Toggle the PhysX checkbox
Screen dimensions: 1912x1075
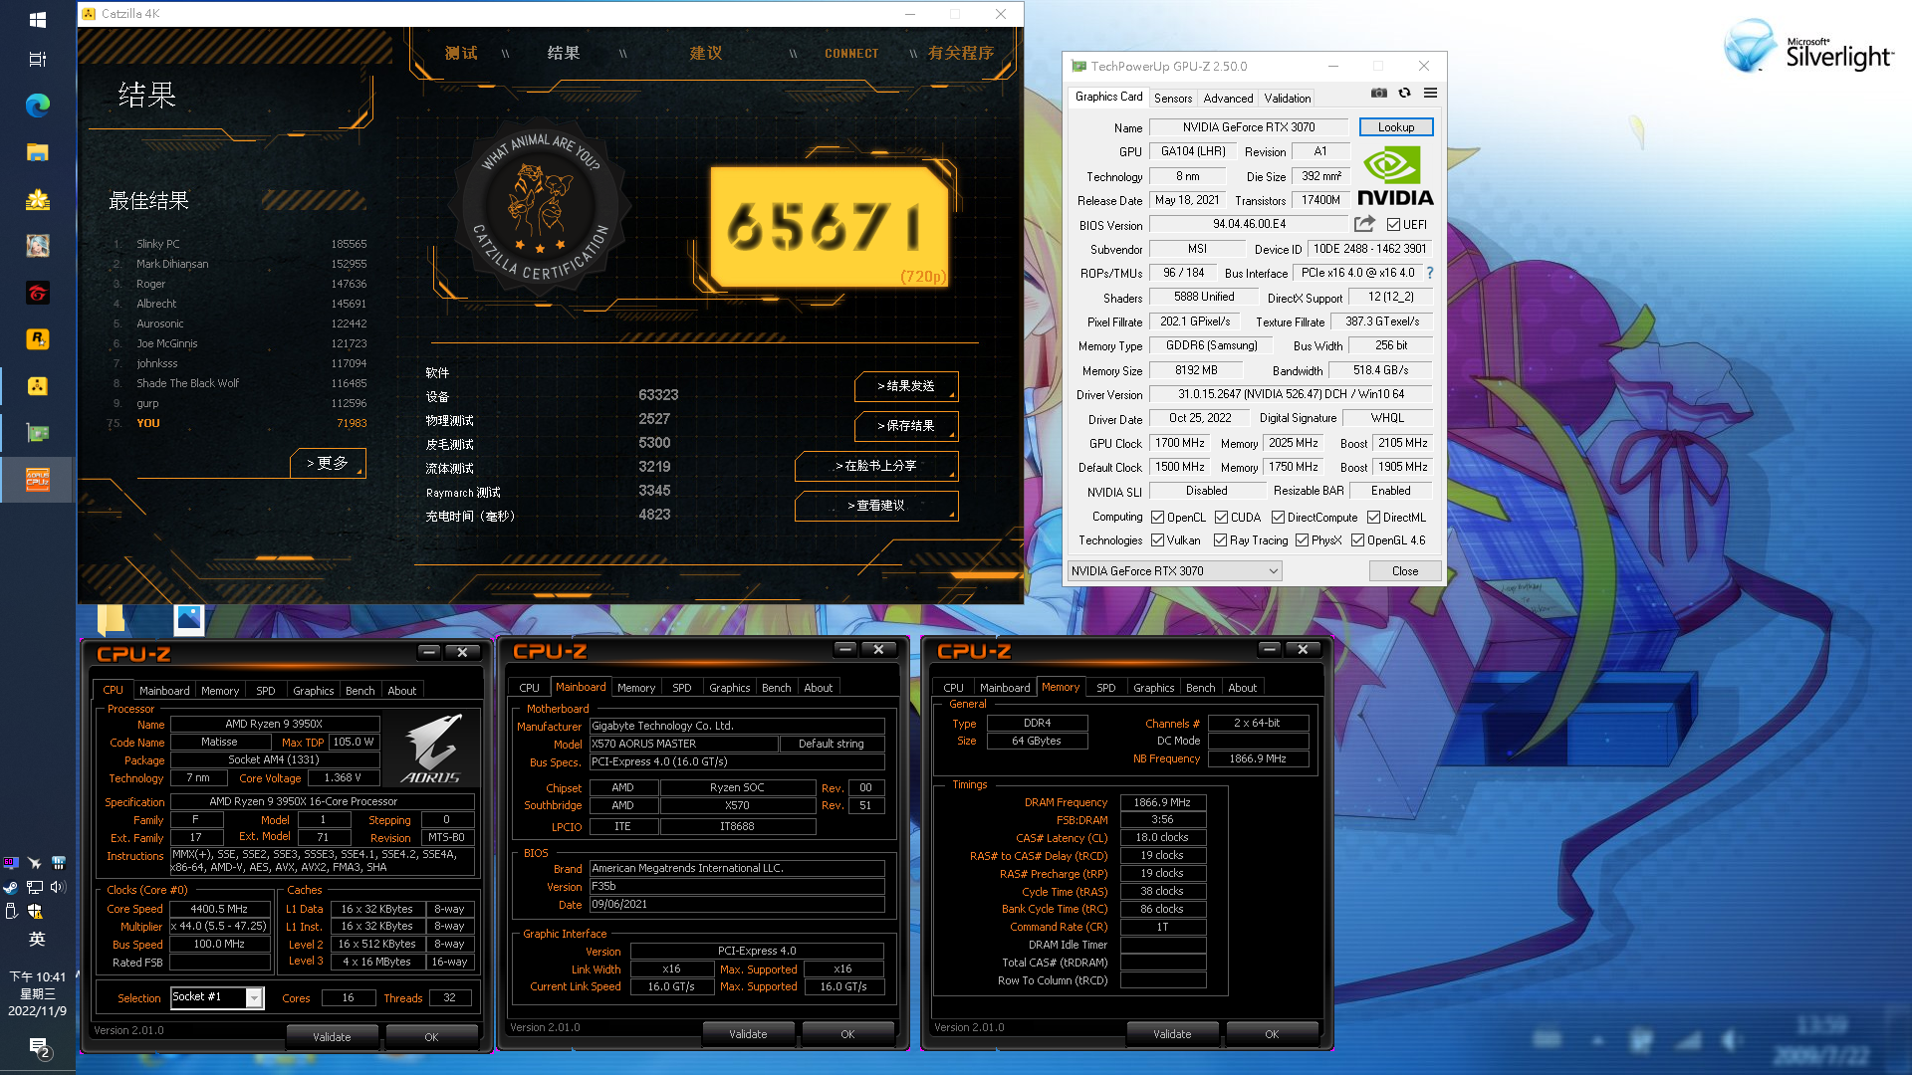click(1302, 540)
